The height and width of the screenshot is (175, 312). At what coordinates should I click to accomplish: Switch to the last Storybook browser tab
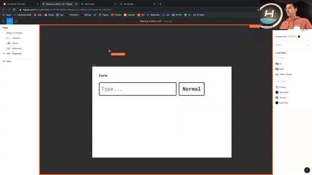pyautogui.click(x=136, y=4)
